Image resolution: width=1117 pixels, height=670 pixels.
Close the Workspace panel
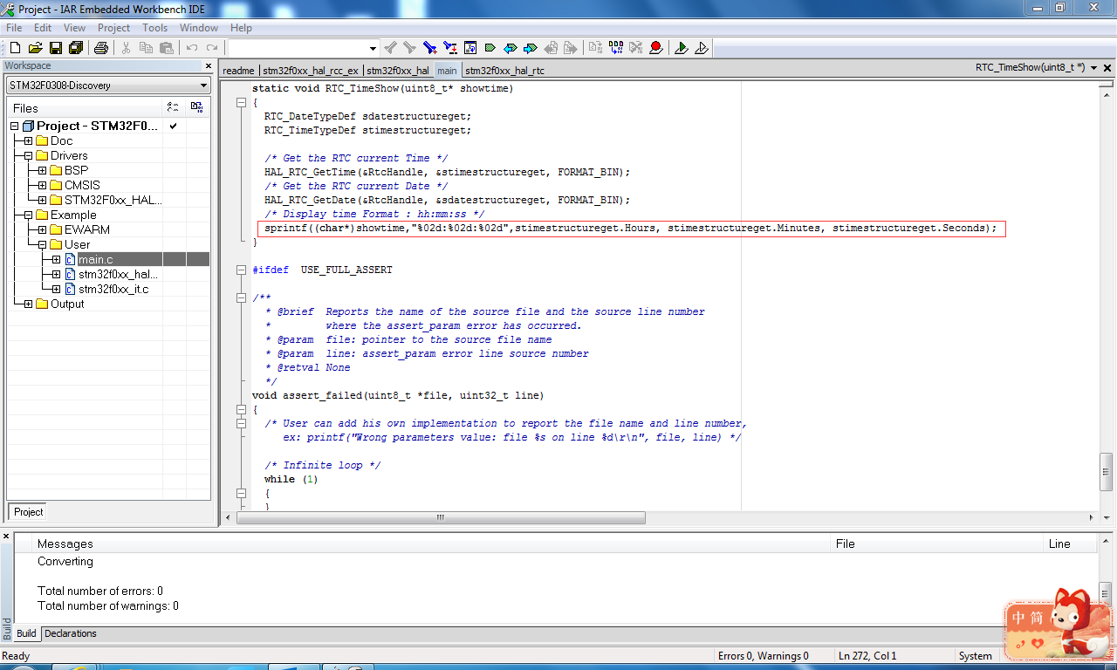[209, 65]
